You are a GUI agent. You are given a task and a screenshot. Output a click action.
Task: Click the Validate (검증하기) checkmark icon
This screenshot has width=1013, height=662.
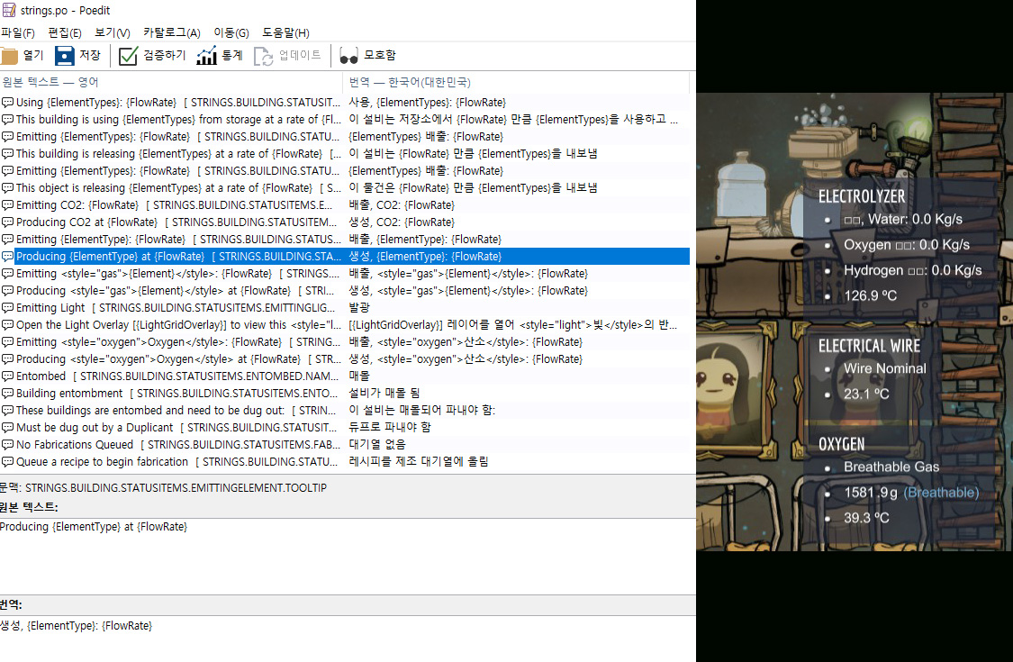129,56
